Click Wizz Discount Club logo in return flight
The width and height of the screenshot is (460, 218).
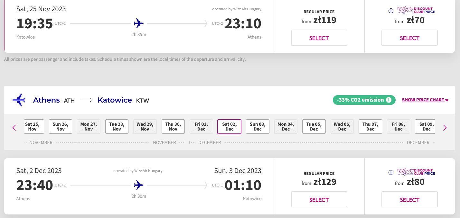point(416,172)
